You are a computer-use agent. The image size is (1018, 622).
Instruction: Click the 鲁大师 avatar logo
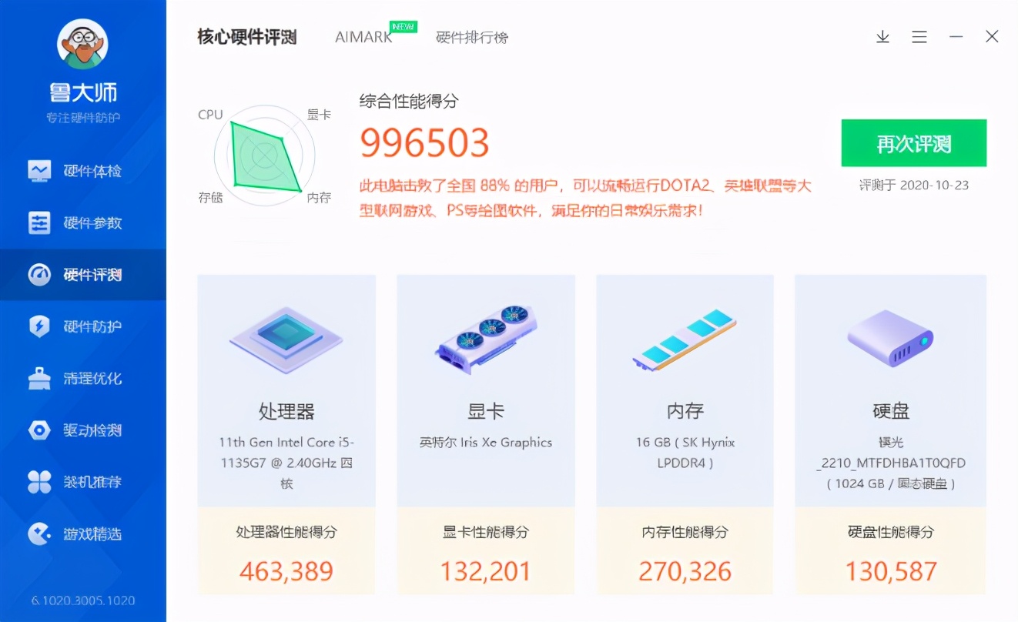pos(82,44)
